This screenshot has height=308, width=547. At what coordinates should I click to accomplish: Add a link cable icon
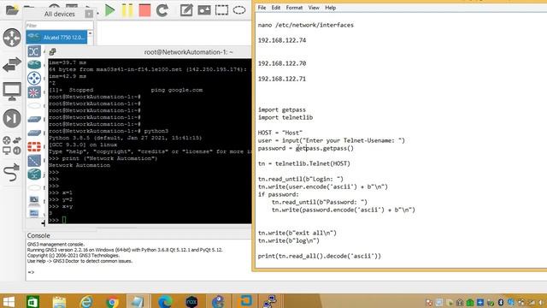[12, 172]
